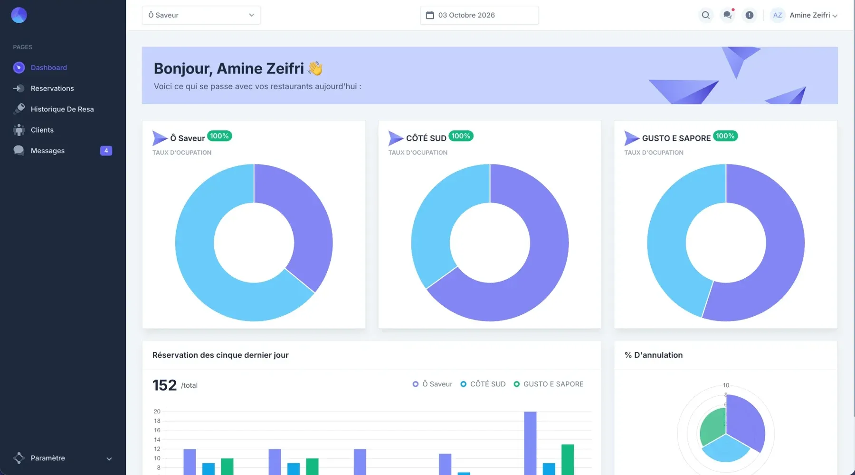Open the 03 Octobre 2026 date picker

click(479, 15)
